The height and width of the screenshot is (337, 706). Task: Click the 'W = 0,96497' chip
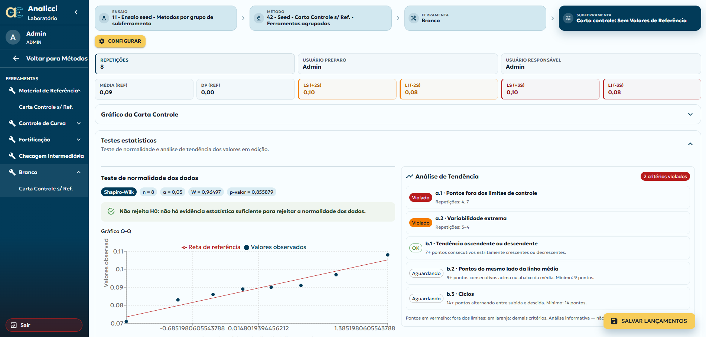(x=206, y=192)
